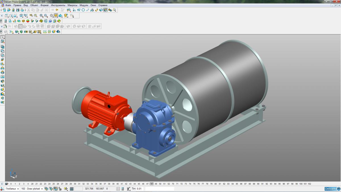Expand the Глобальн workplane dropdown
Viewport: 341px width, 192px height.
click(x=18, y=189)
